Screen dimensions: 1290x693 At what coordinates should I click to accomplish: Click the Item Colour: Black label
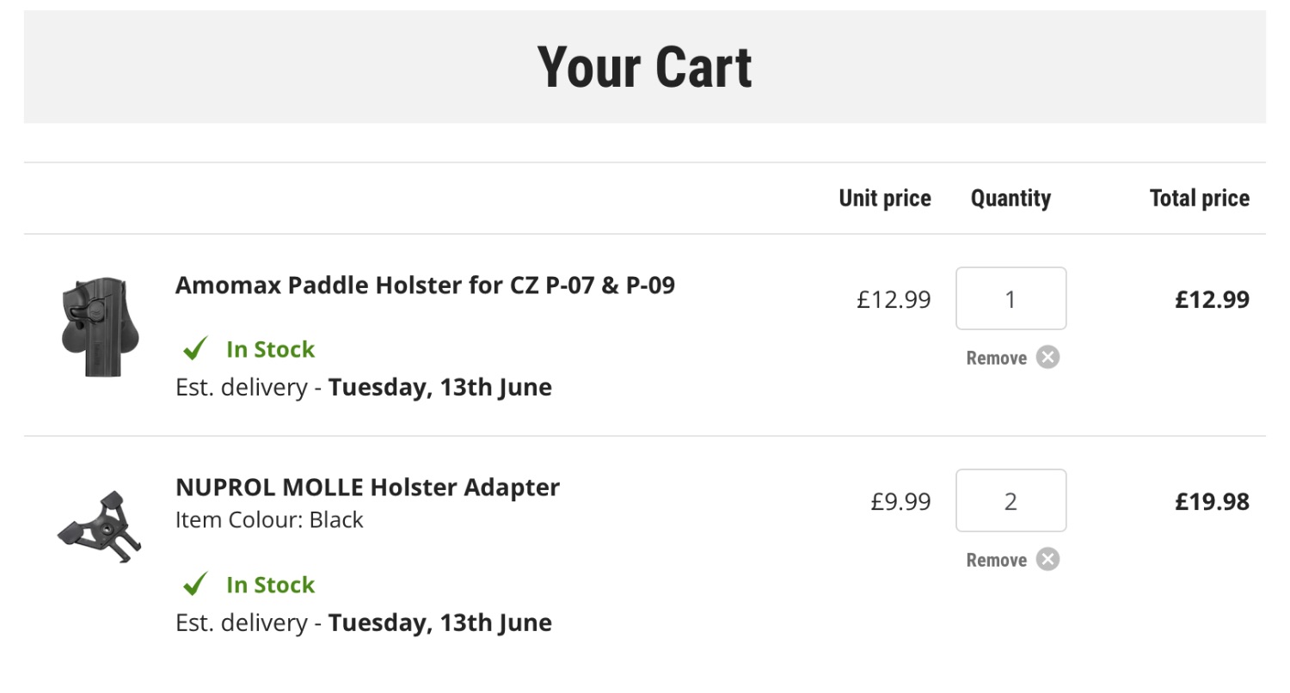(269, 520)
